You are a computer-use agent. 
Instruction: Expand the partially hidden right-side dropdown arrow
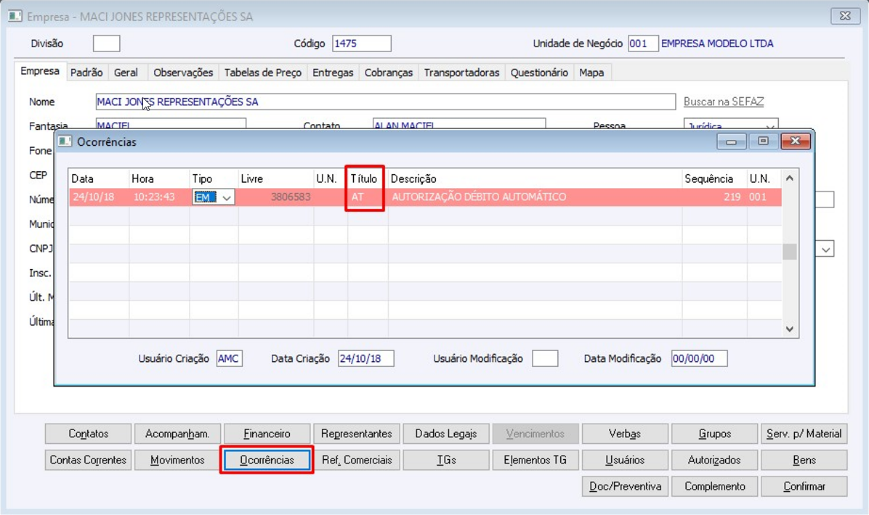point(825,249)
